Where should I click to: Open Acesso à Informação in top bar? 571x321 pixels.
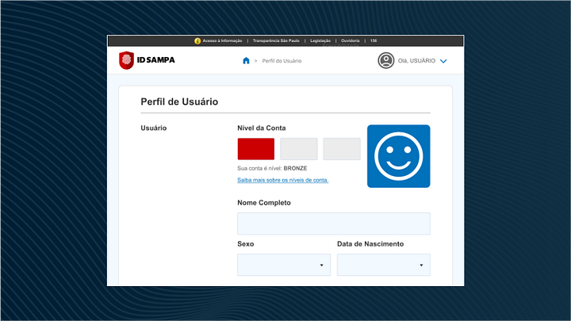[222, 40]
